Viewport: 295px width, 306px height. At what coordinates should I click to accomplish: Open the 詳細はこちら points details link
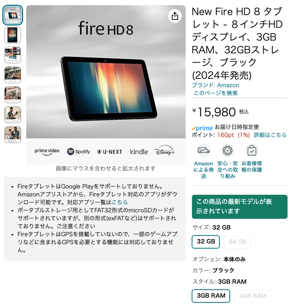[x=270, y=135]
